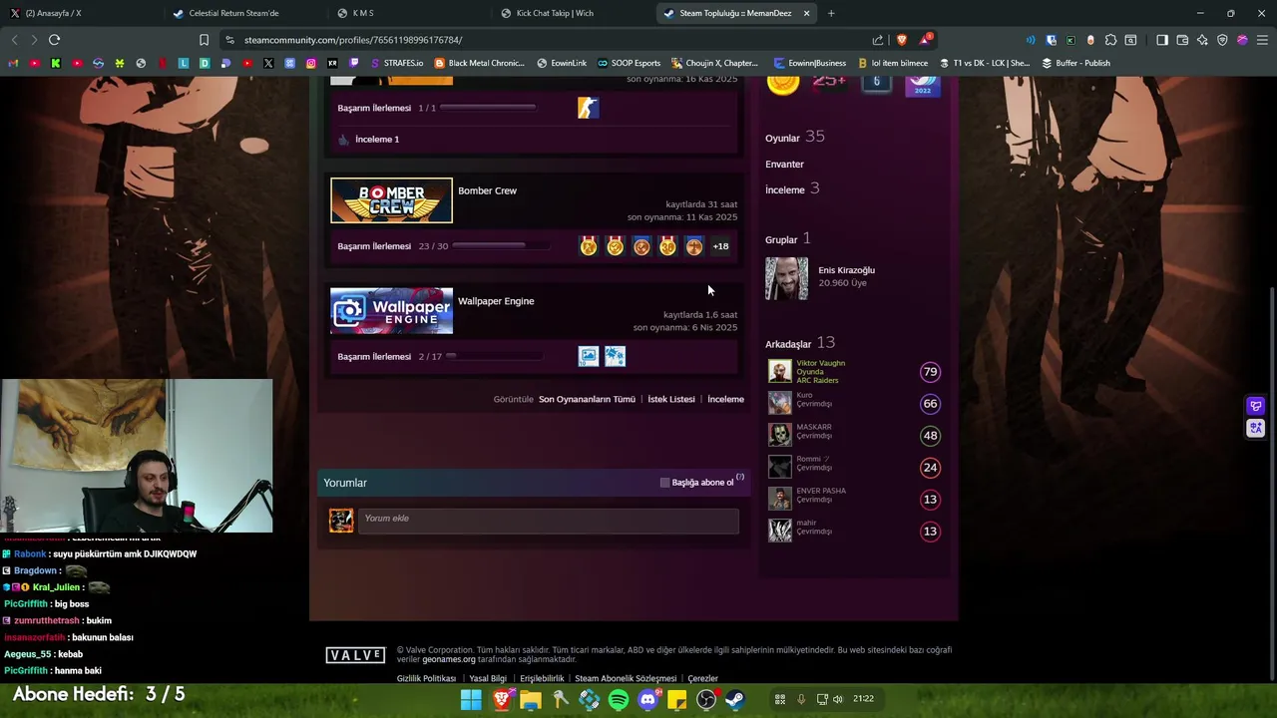1277x718 pixels.
Task: Open Yasal Bilgi footer link
Action: point(488,678)
